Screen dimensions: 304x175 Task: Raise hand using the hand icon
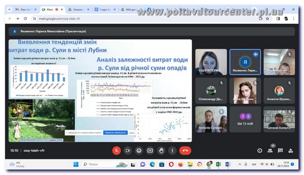(161, 151)
